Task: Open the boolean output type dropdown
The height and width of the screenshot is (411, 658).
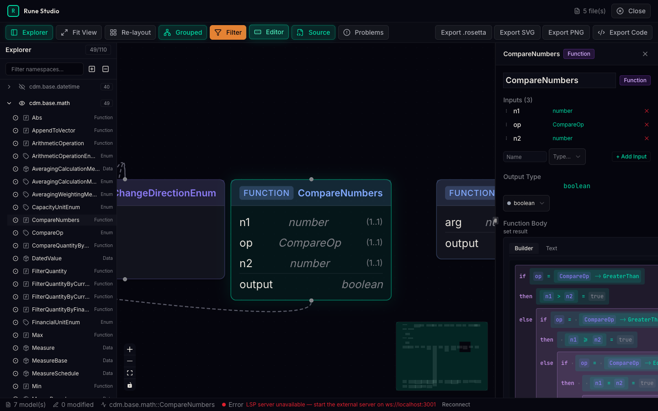Action: click(x=526, y=203)
